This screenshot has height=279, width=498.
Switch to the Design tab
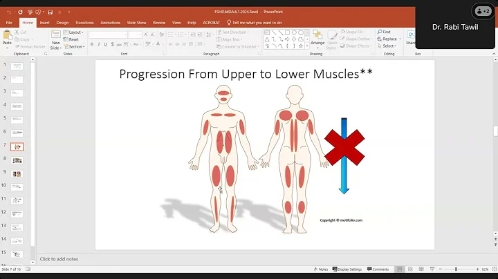tap(62, 23)
